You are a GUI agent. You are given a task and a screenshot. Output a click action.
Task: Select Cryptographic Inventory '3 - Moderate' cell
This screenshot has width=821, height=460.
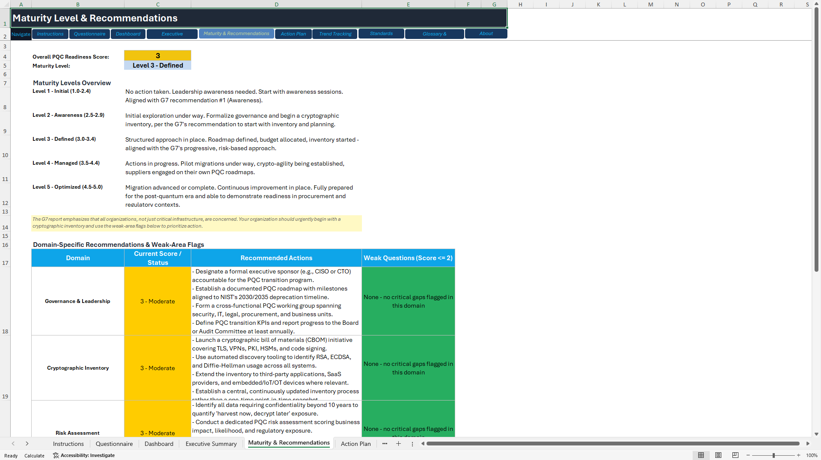[157, 368]
